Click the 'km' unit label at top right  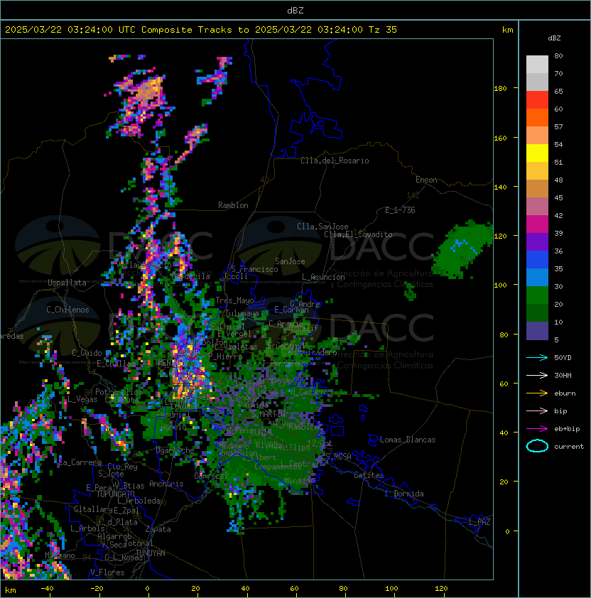coord(507,30)
